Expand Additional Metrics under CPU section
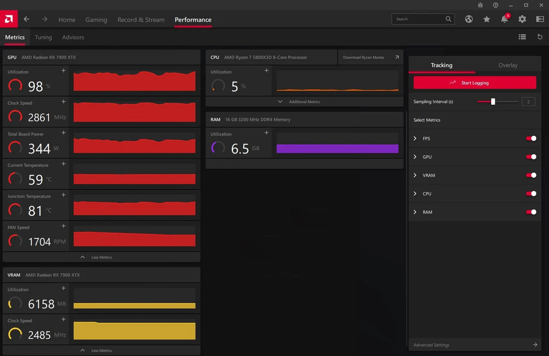 coord(304,101)
